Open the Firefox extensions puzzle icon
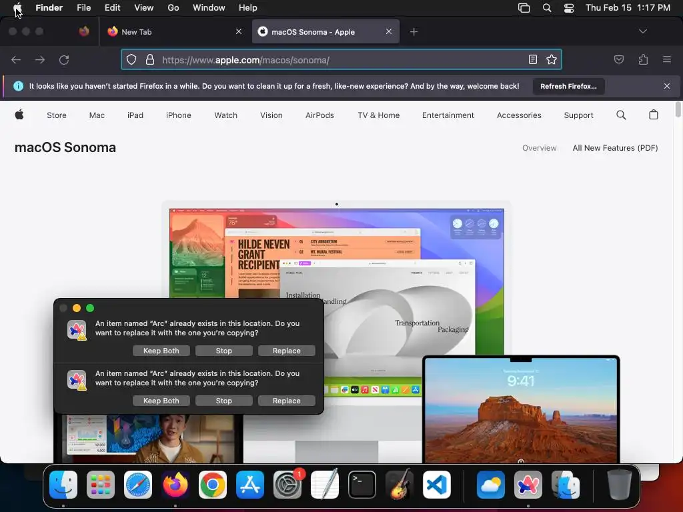The image size is (683, 512). [643, 59]
